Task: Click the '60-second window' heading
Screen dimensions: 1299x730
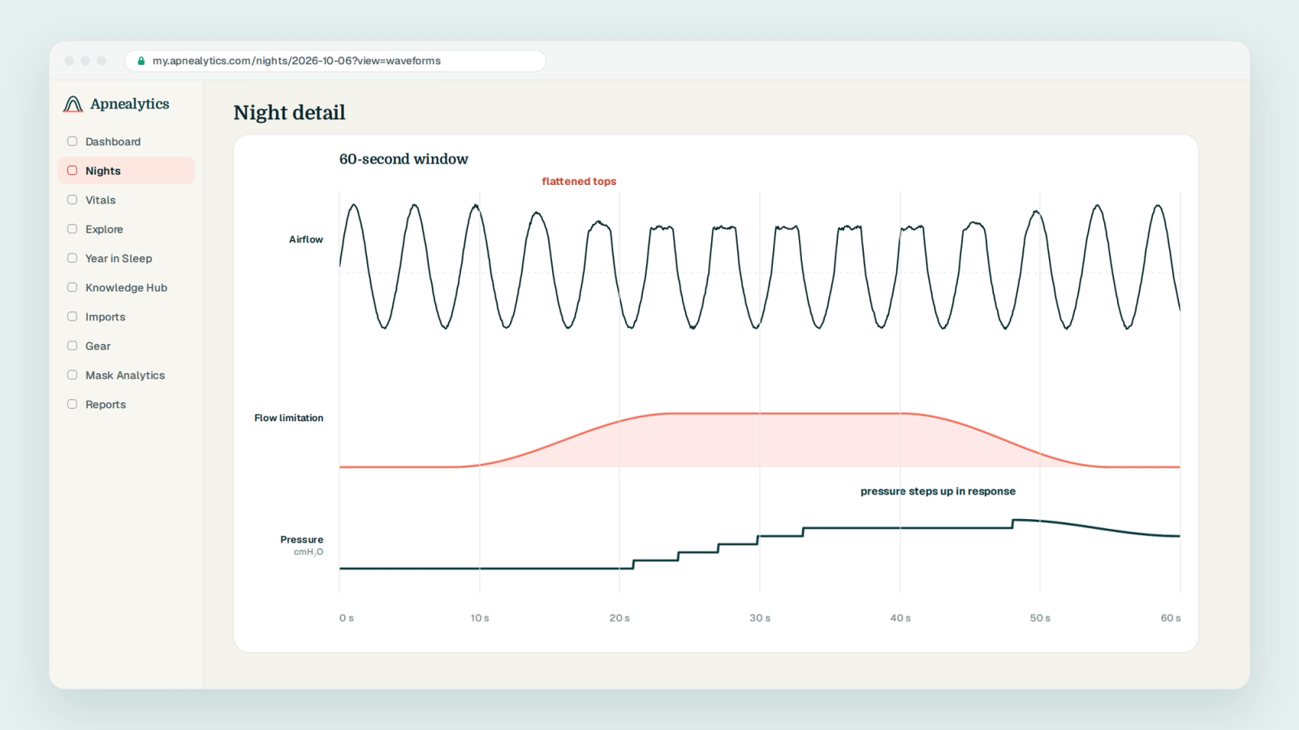Action: tap(404, 159)
